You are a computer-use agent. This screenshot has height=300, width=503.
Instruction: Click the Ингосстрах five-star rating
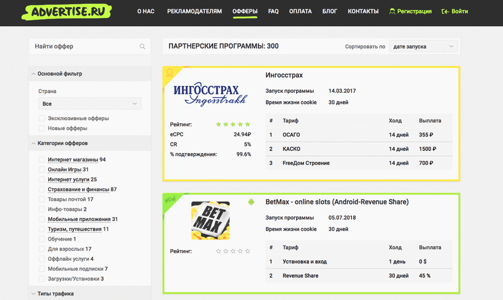[x=233, y=124]
